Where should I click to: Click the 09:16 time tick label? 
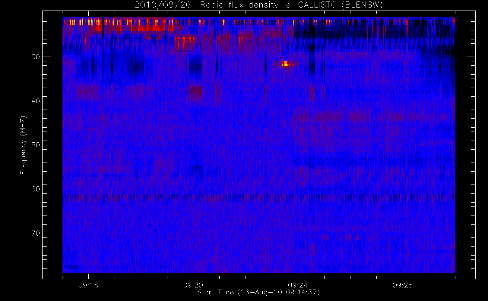click(x=88, y=285)
